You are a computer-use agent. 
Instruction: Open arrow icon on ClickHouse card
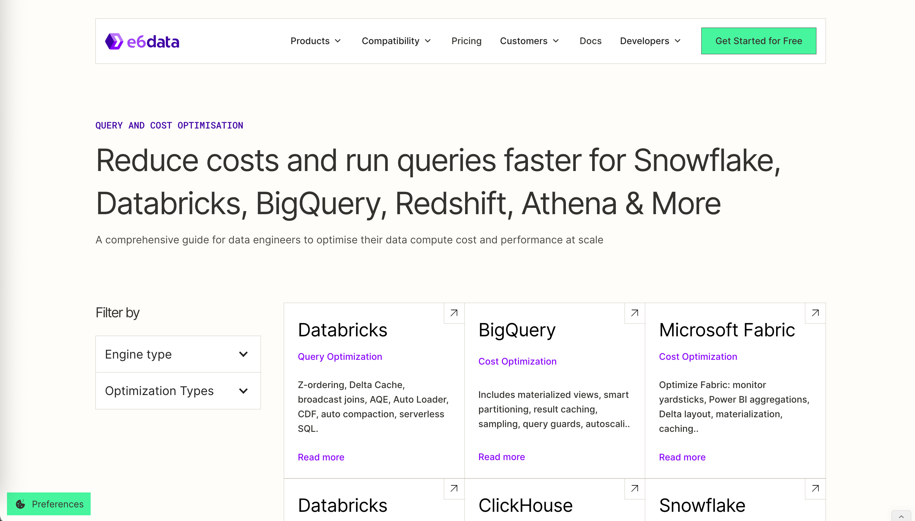634,488
